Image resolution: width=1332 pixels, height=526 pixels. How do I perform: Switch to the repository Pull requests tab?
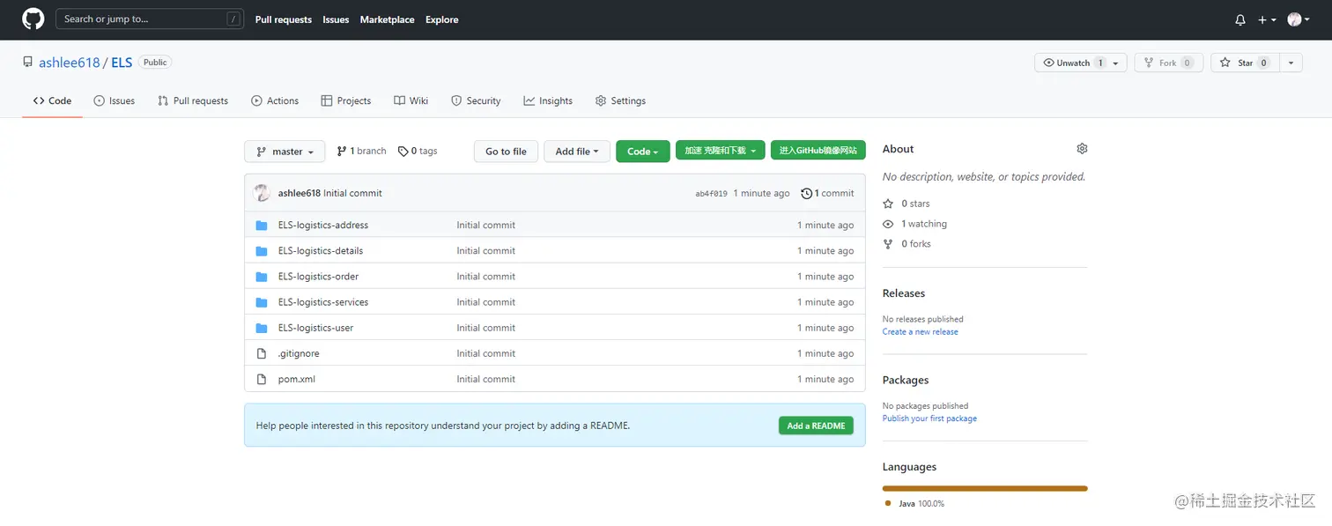[193, 100]
